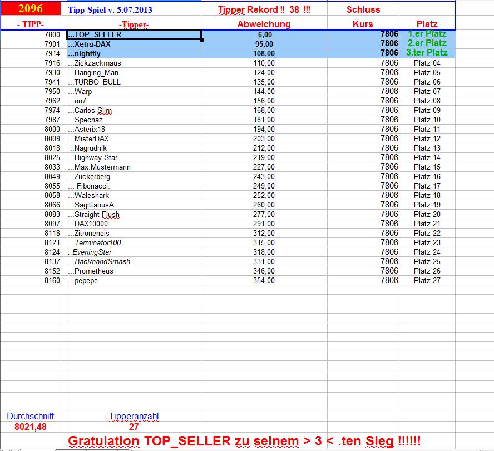Select the red 2096 header cell
The height and width of the screenshot is (451, 494).
(x=31, y=8)
